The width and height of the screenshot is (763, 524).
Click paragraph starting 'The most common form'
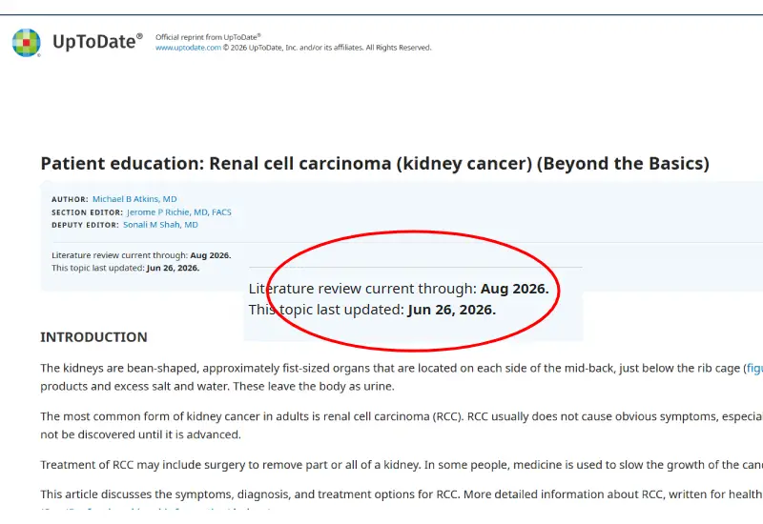pos(402,425)
